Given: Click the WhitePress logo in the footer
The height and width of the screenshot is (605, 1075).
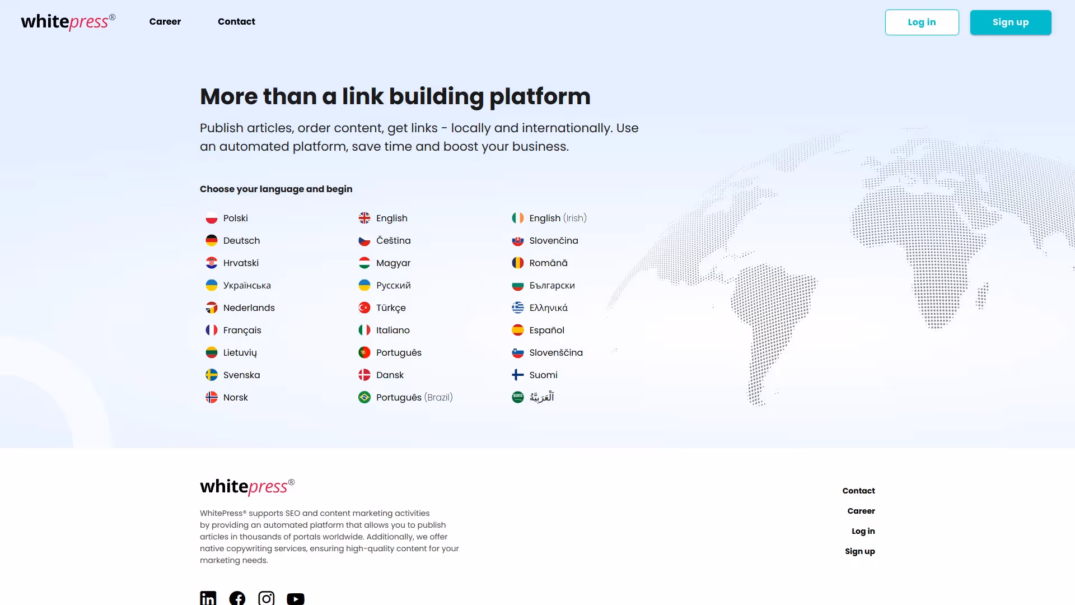Looking at the screenshot, I should [x=247, y=487].
